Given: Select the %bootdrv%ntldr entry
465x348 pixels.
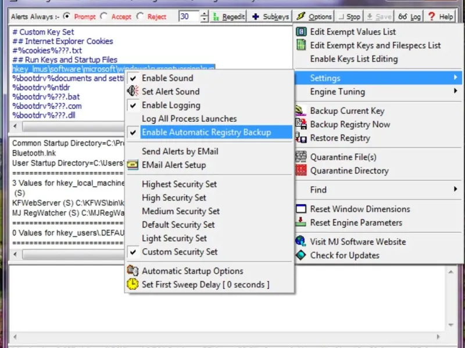Looking at the screenshot, I should (41, 88).
